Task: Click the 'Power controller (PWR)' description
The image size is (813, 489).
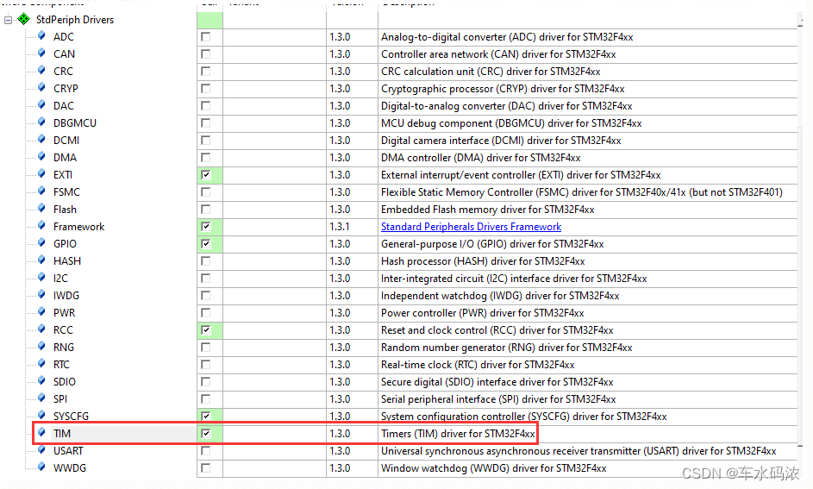Action: coord(482,313)
